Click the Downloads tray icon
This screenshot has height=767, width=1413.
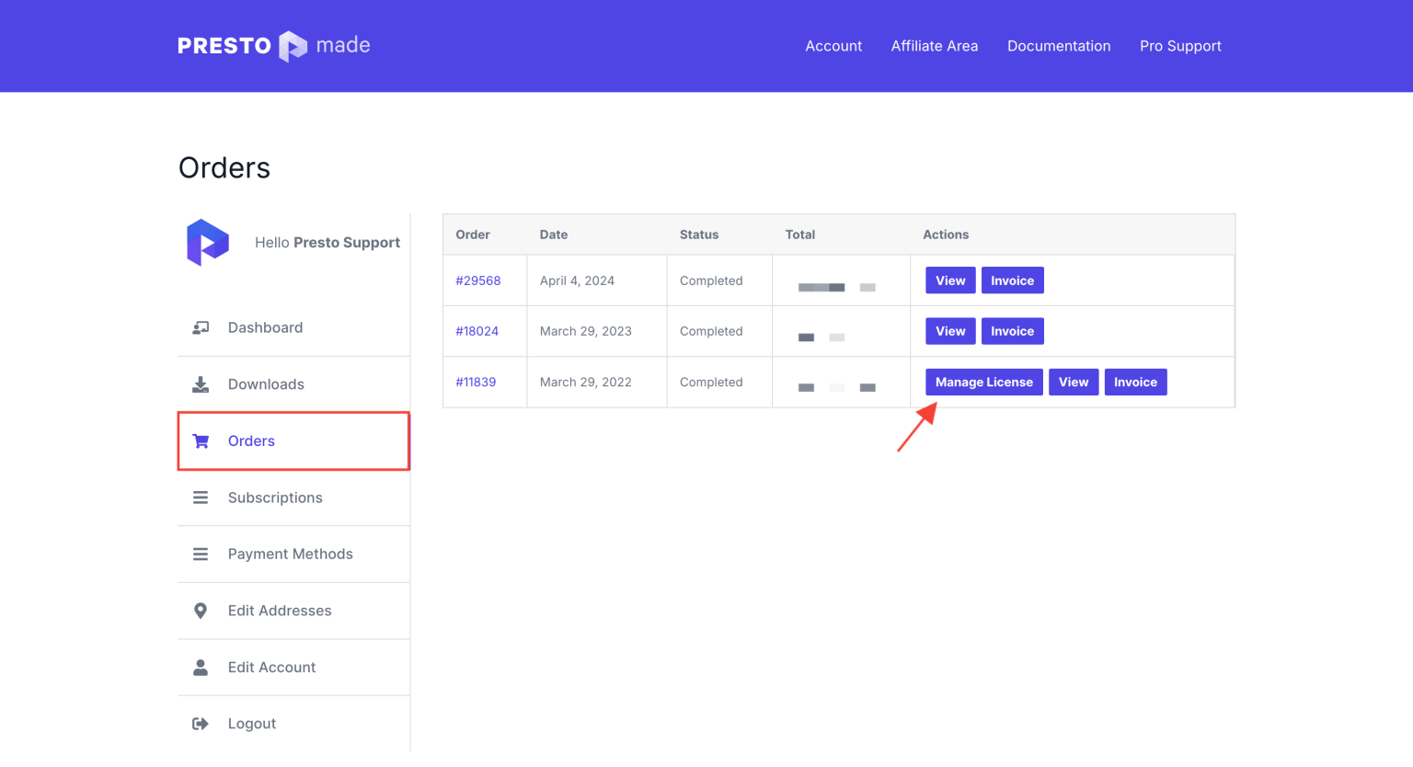(x=201, y=384)
